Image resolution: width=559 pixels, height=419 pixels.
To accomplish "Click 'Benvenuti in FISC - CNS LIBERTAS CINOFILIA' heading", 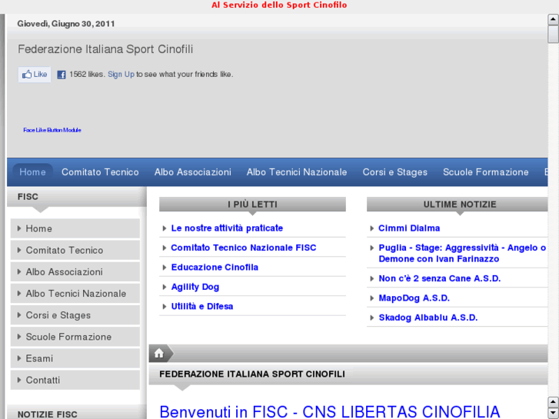I will 330,412.
